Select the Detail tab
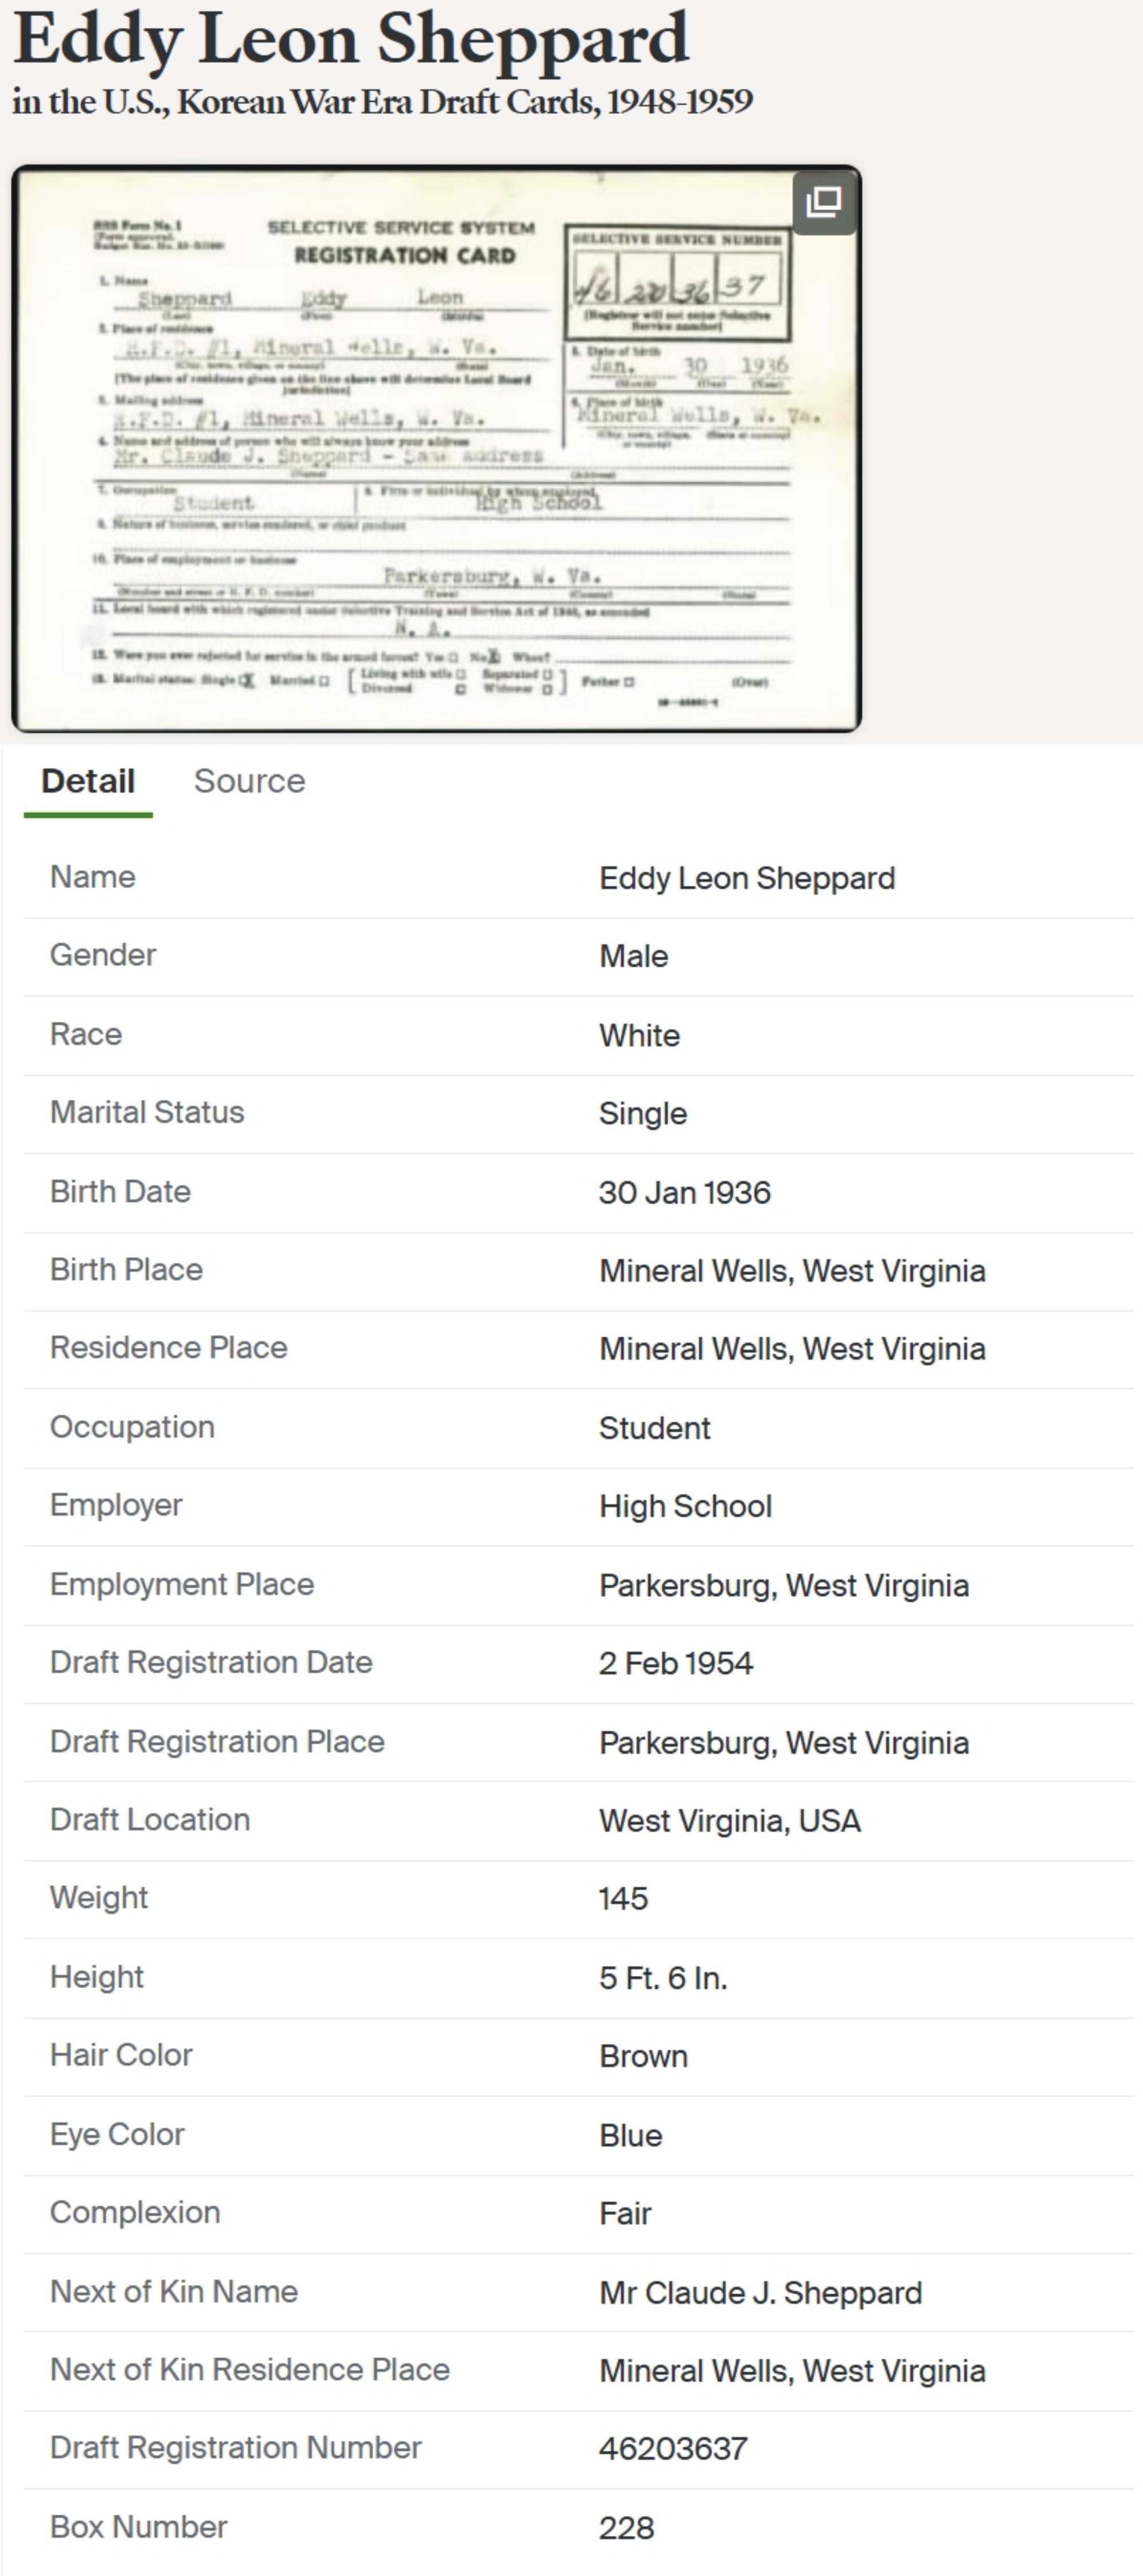Screen dimensions: 1143x2576 point(88,781)
